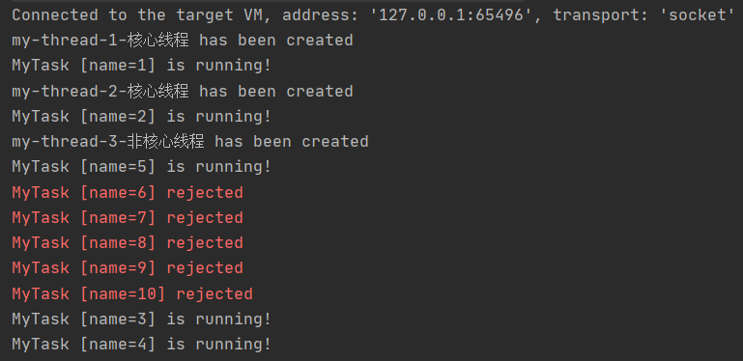Click the red 'MyTask [name=9] rejected' line
This screenshot has width=743, height=361.
pos(128,267)
